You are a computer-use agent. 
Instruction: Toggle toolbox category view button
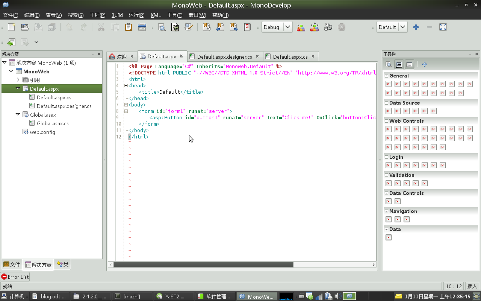[x=399, y=65]
